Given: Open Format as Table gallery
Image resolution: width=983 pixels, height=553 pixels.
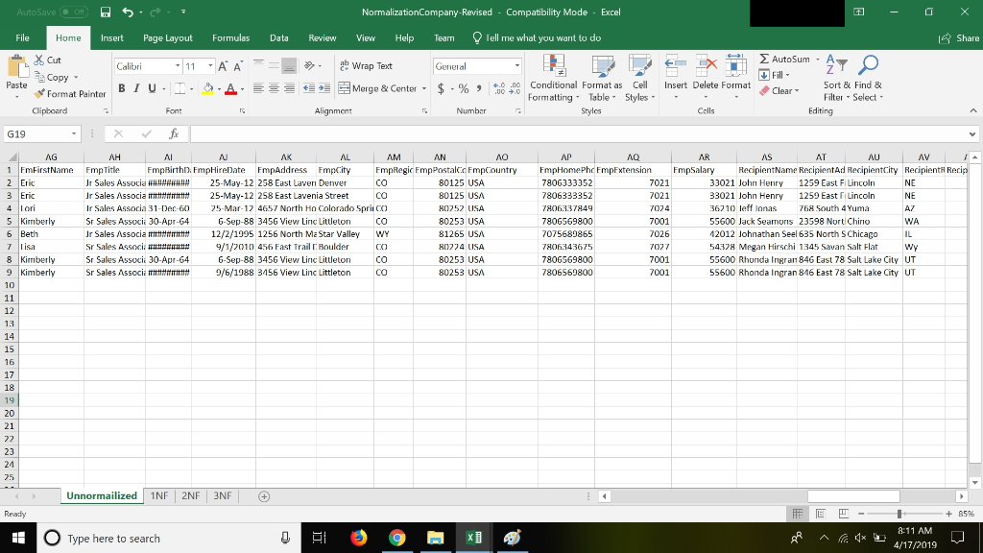Looking at the screenshot, I should (602, 78).
